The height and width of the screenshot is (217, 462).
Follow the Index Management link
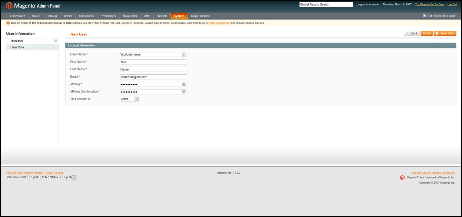pos(219,23)
